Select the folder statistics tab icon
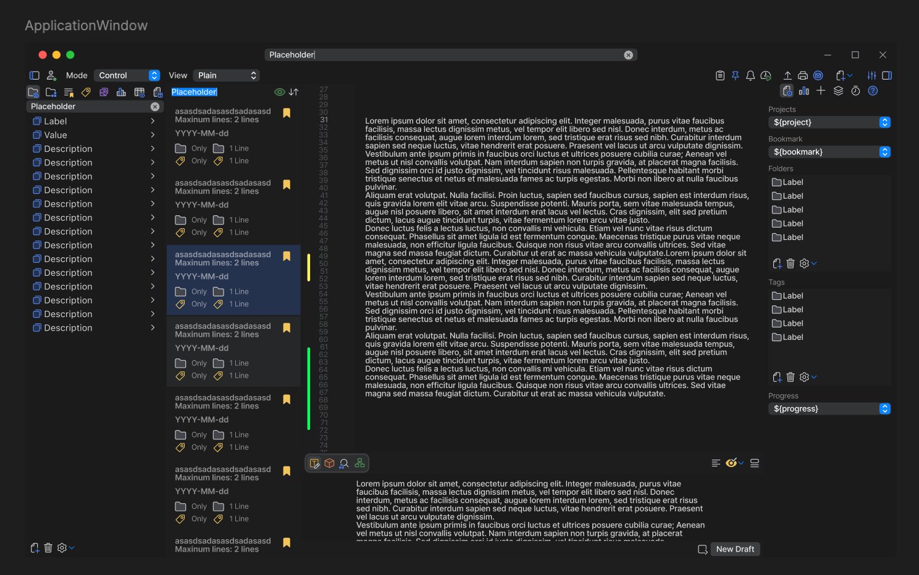 [x=33, y=92]
